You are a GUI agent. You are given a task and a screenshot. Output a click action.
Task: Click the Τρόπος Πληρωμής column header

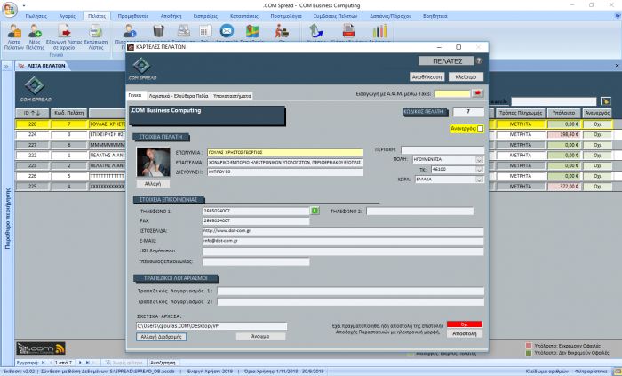[x=521, y=113]
